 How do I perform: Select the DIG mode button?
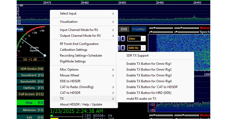click(124, 29)
